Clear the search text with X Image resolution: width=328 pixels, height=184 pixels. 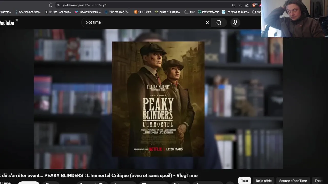pos(207,22)
